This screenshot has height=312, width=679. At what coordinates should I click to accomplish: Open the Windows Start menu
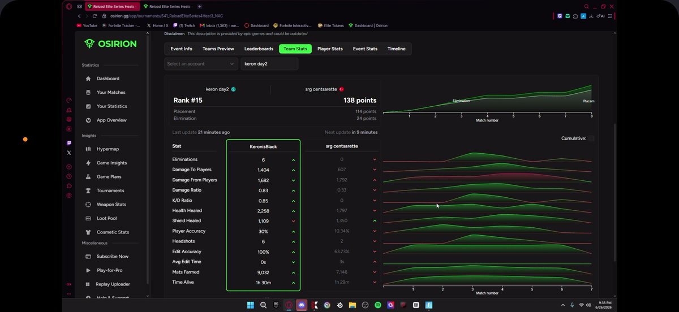(250, 305)
